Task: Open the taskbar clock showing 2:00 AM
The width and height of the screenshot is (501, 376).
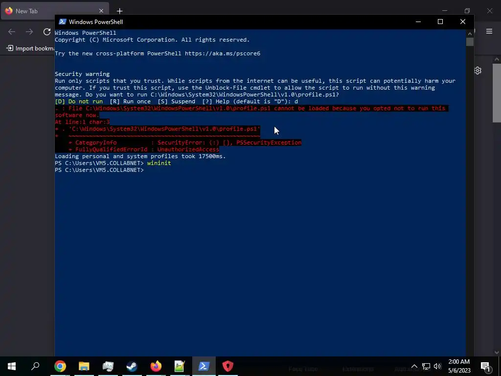Action: pos(459,366)
